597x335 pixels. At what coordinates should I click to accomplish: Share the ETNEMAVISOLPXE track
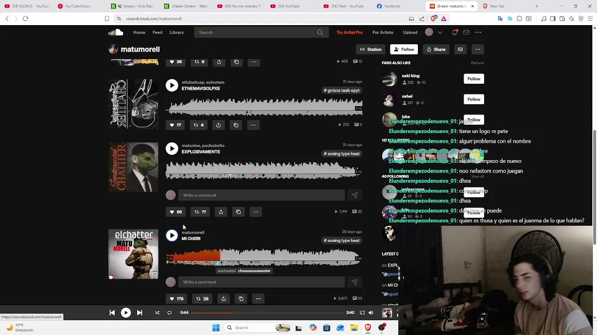coord(218,125)
